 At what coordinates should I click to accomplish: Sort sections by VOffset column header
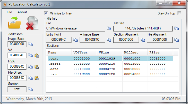(84, 52)
